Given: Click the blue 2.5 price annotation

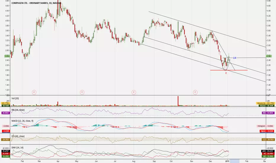Looking at the screenshot, I should point(235,58).
